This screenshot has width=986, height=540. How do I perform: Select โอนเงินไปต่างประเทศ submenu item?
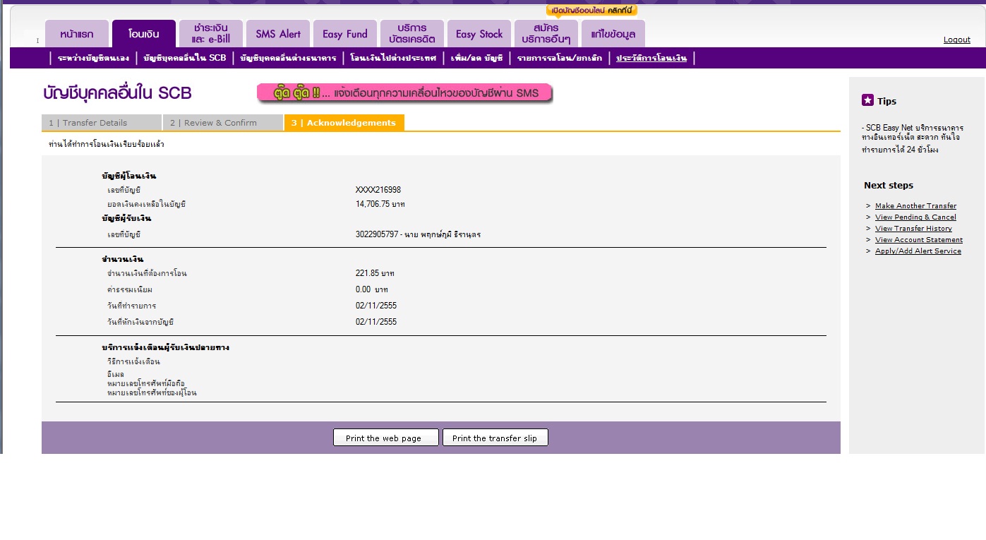(x=393, y=58)
